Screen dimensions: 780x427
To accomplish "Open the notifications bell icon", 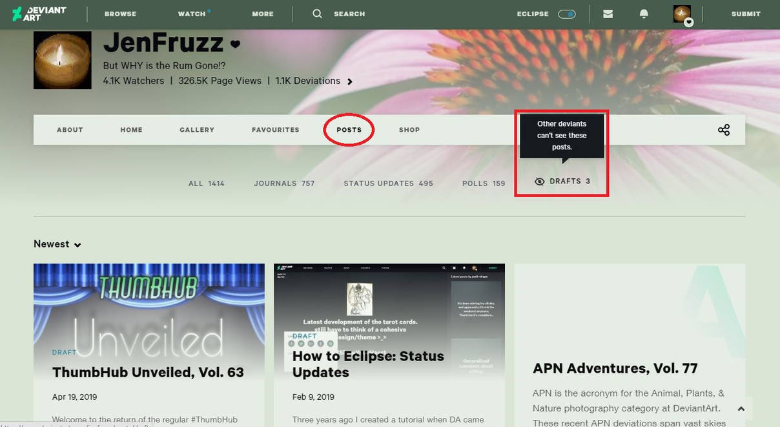I will pyautogui.click(x=644, y=14).
